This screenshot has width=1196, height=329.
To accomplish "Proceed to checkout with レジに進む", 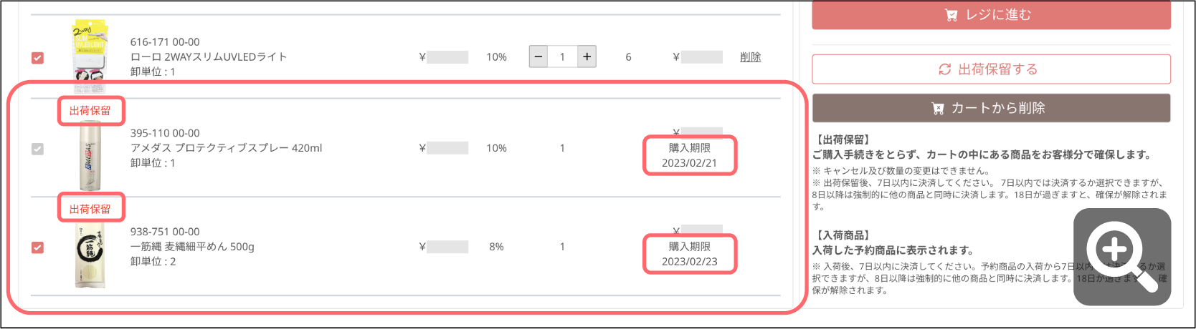I will 991,15.
